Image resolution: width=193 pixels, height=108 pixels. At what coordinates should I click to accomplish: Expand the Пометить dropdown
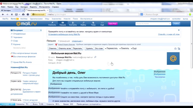124,49
